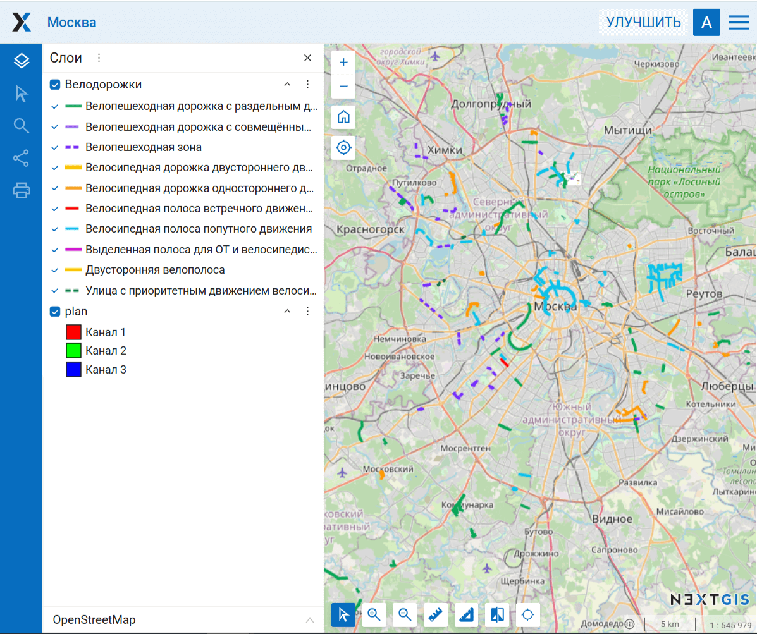Screen dimensions: 757x634
Task: Open the Print map tool
Action: point(22,190)
